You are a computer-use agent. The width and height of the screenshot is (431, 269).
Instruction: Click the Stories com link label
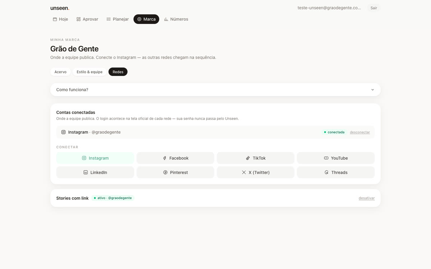72,198
